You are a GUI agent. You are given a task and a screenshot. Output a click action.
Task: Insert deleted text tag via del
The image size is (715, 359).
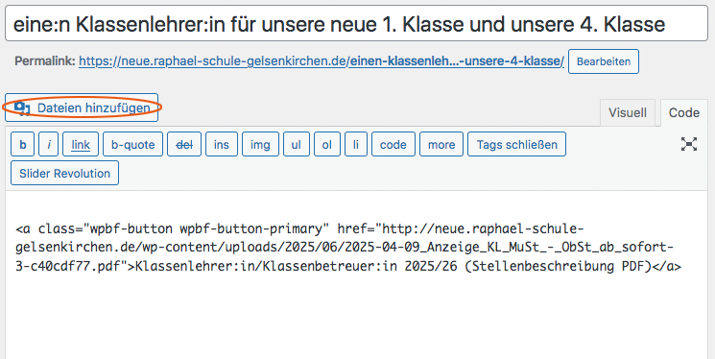[x=184, y=144]
